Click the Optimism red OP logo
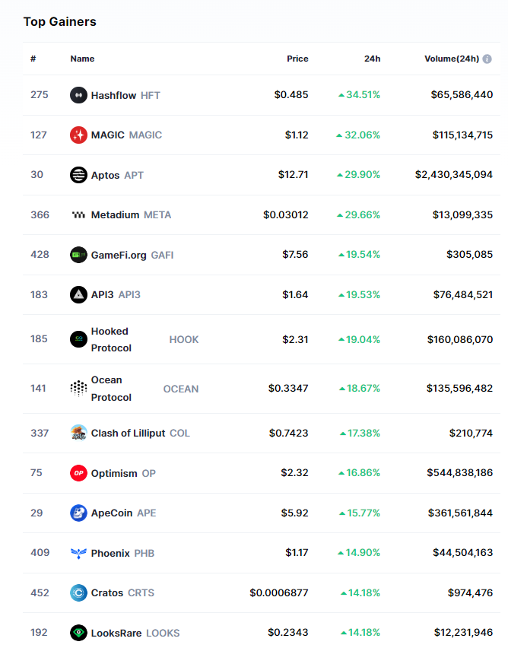Viewport: 508px width, 648px height. point(78,473)
